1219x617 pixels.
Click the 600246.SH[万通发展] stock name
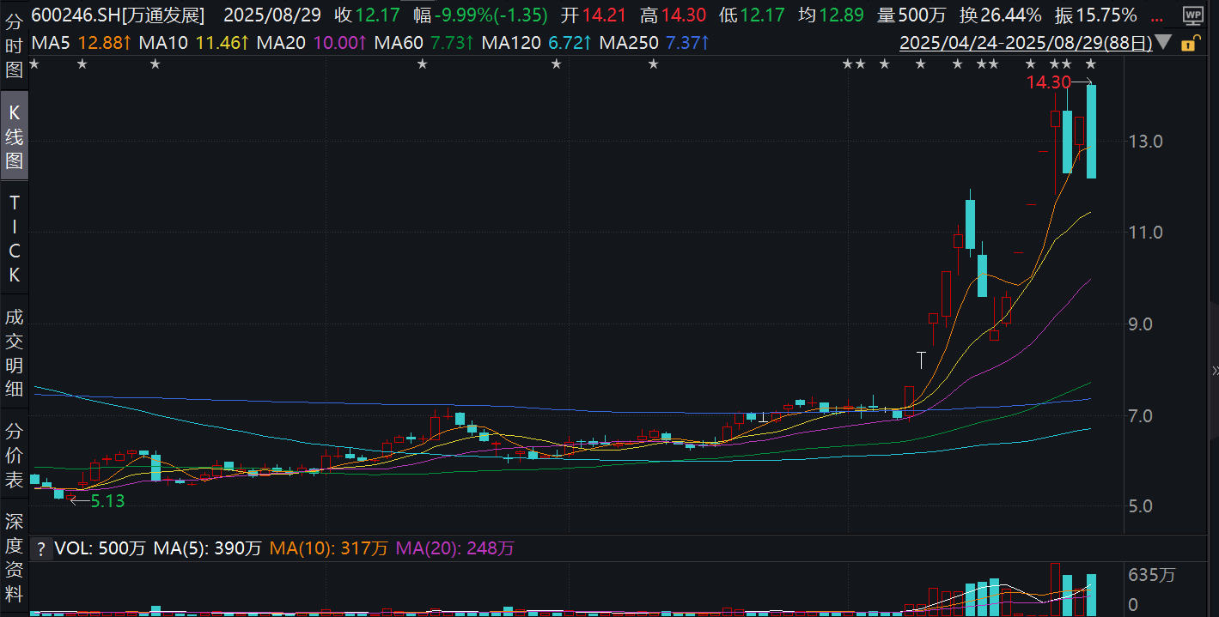click(x=119, y=15)
